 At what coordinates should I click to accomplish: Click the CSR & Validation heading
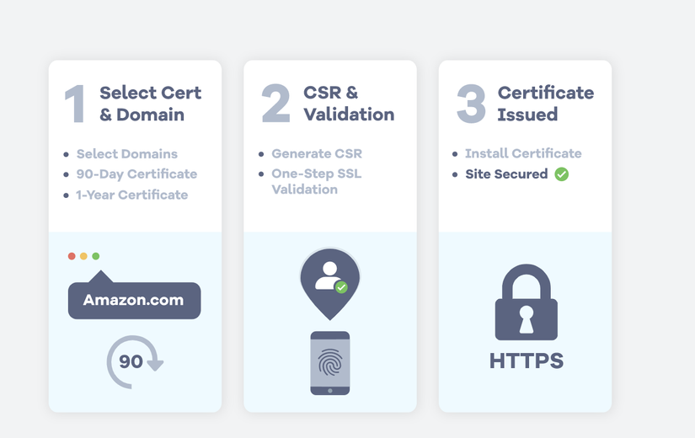[349, 104]
